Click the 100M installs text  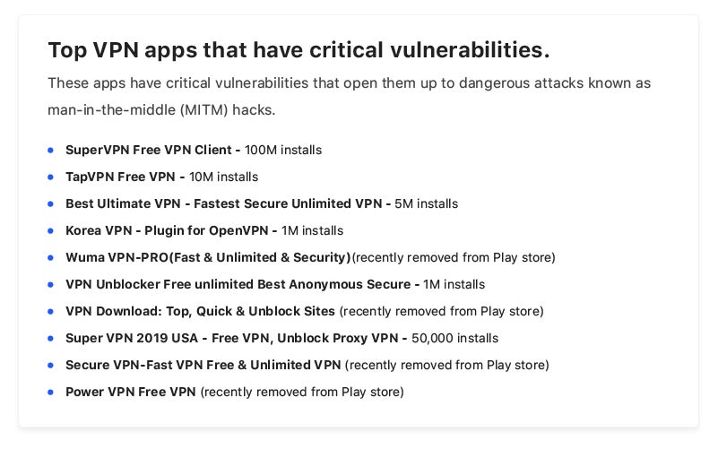283,151
